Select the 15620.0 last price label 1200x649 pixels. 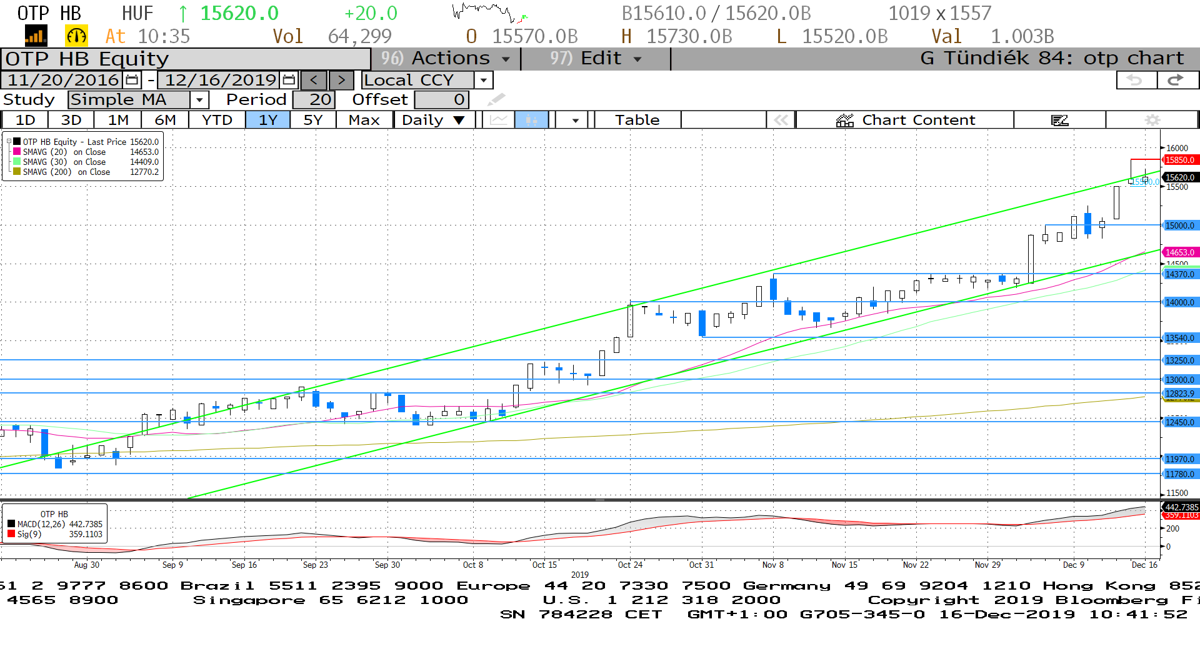click(1180, 177)
